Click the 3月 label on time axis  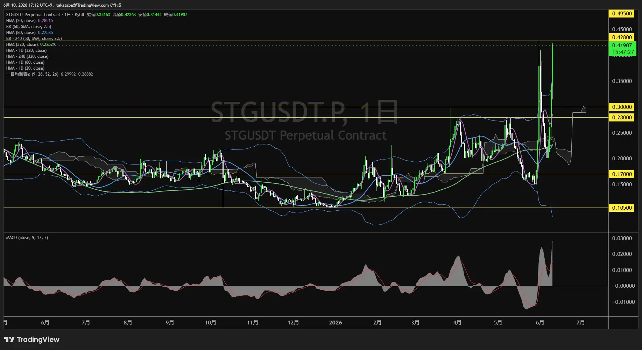415,323
